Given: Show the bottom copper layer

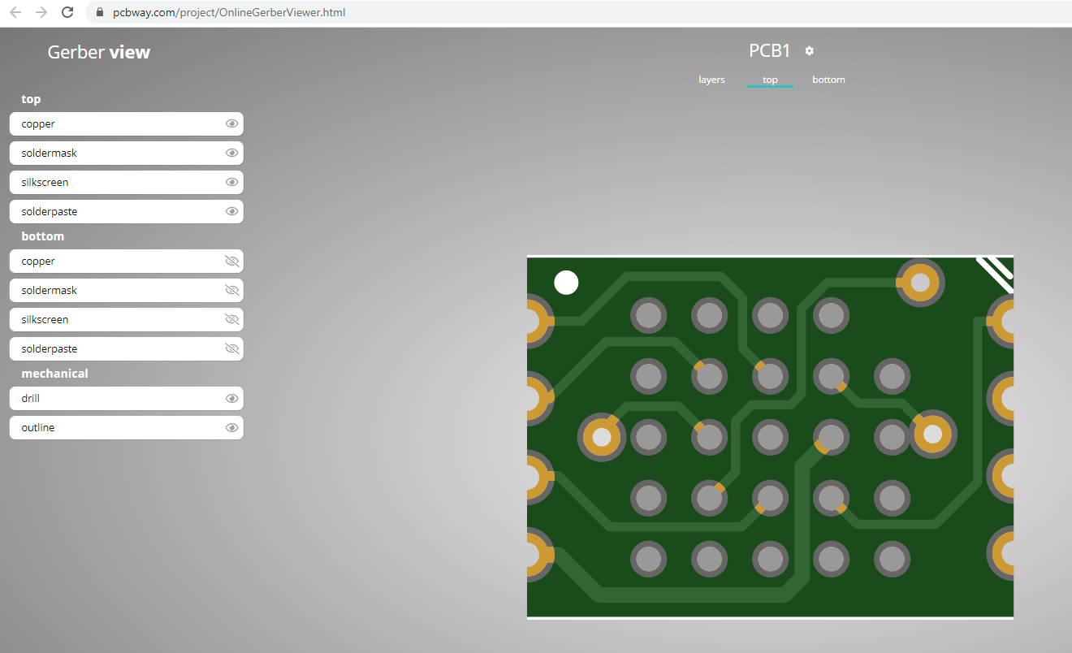Looking at the screenshot, I should pos(231,262).
